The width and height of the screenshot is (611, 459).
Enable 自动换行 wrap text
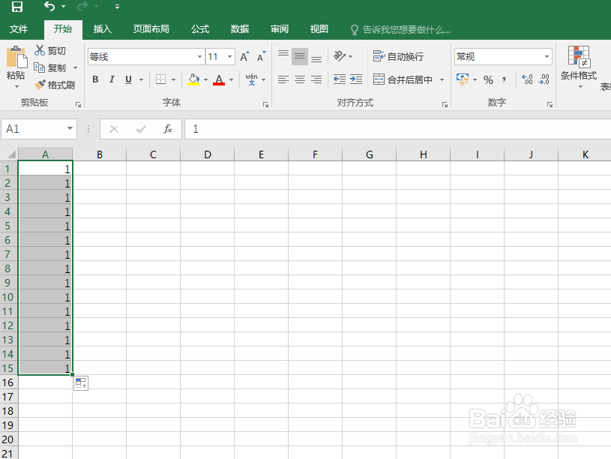398,55
